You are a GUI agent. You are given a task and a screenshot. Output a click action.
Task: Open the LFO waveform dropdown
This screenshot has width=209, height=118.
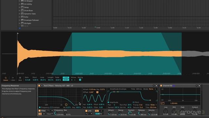pyautogui.click(x=89, y=114)
